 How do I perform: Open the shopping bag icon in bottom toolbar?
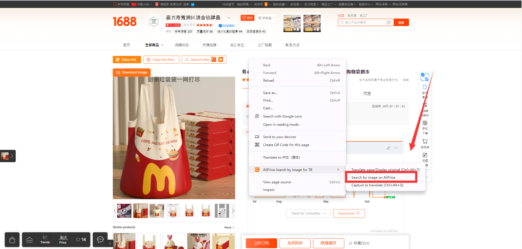pyautogui.click(x=12, y=240)
